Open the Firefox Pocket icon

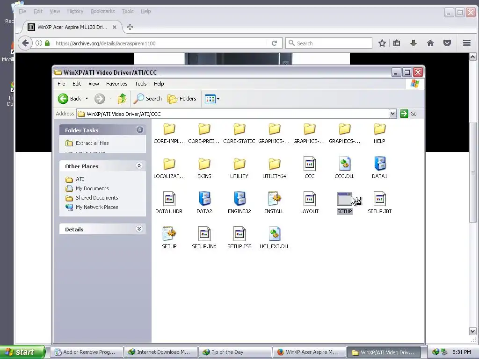coord(447,43)
